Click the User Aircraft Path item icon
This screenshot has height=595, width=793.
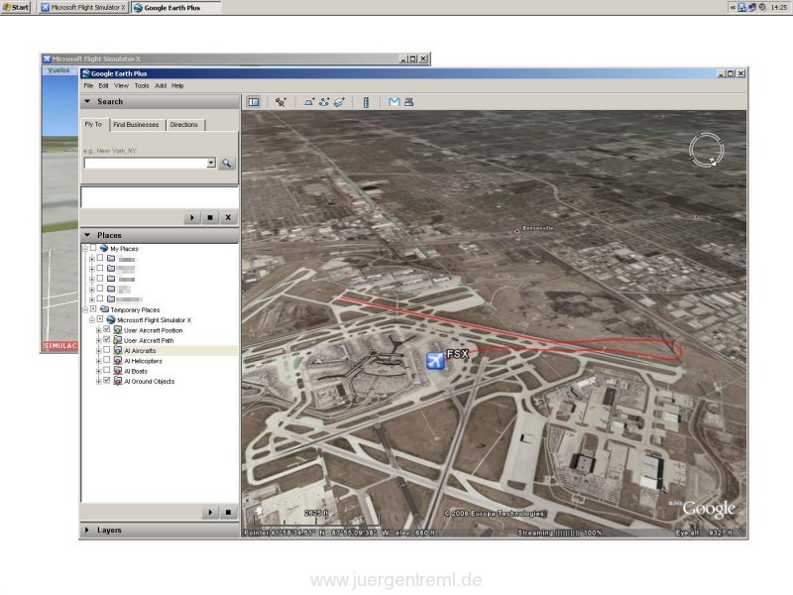click(118, 340)
